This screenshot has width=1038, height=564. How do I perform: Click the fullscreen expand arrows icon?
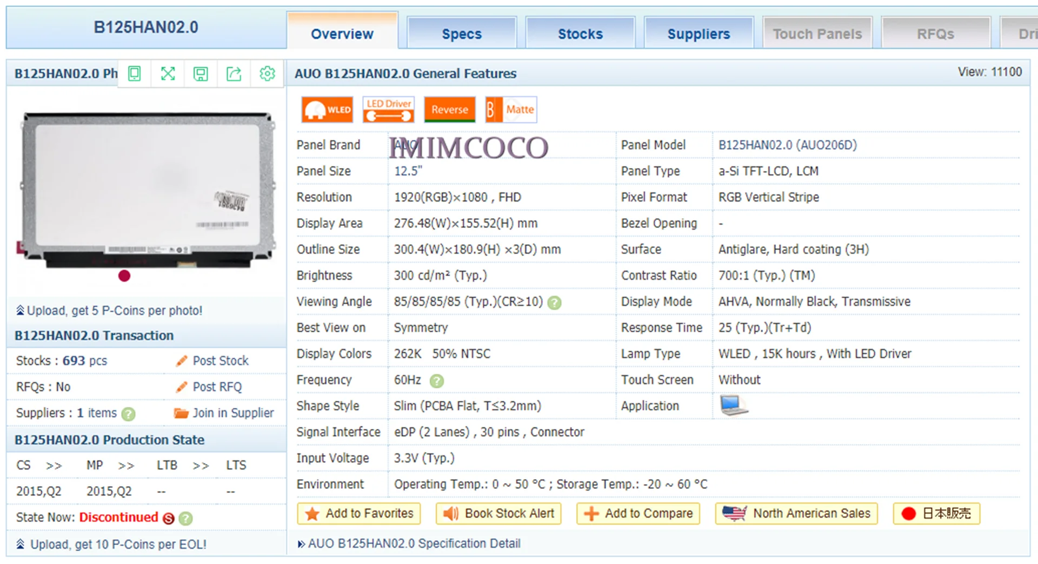tap(168, 73)
